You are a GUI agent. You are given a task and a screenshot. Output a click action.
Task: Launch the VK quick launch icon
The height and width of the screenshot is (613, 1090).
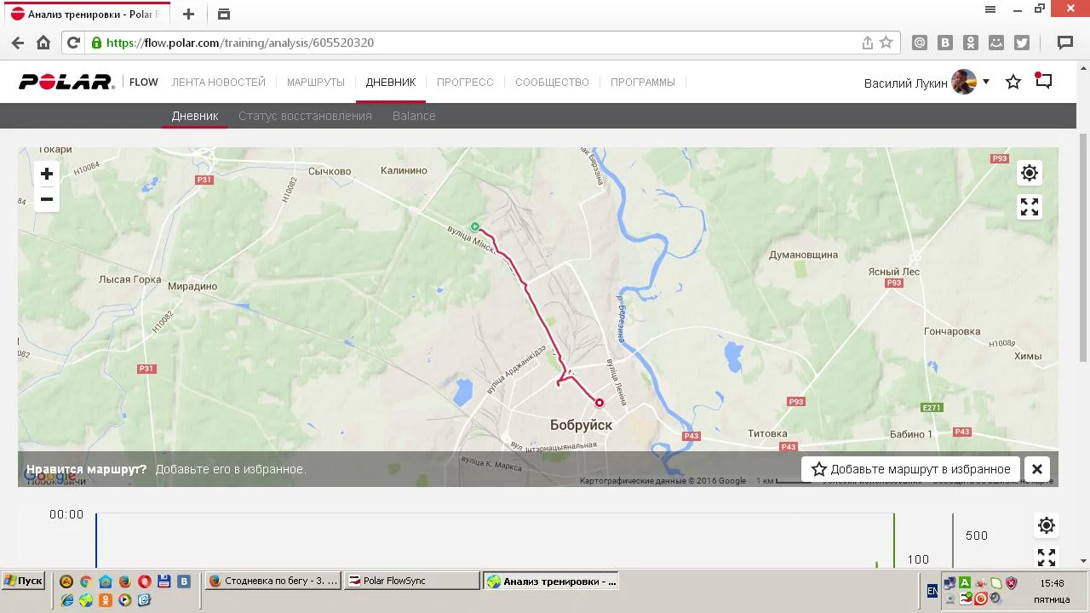[x=184, y=581]
